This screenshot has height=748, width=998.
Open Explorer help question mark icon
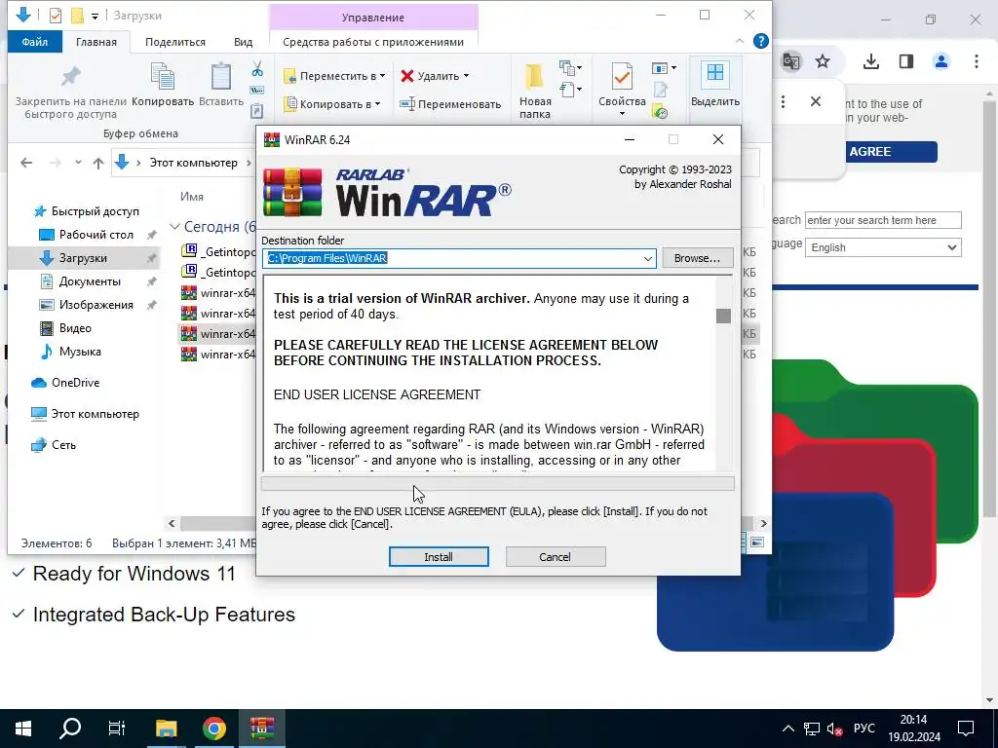[x=760, y=41]
